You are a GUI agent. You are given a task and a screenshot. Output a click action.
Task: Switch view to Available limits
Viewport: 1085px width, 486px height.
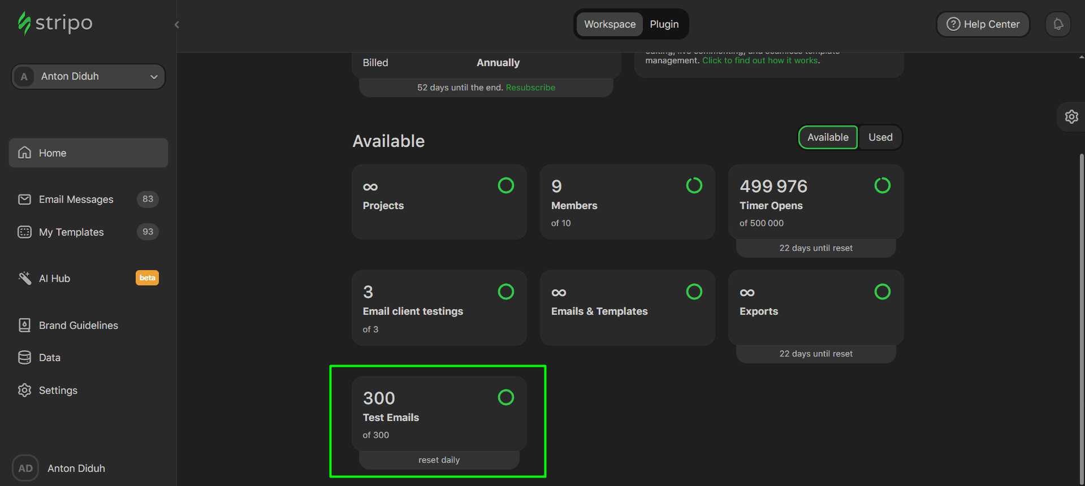tap(827, 137)
